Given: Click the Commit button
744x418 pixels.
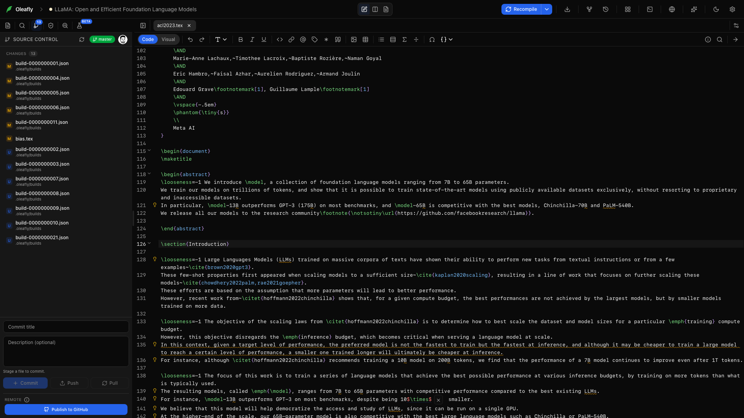Looking at the screenshot, I should tap(26, 383).
